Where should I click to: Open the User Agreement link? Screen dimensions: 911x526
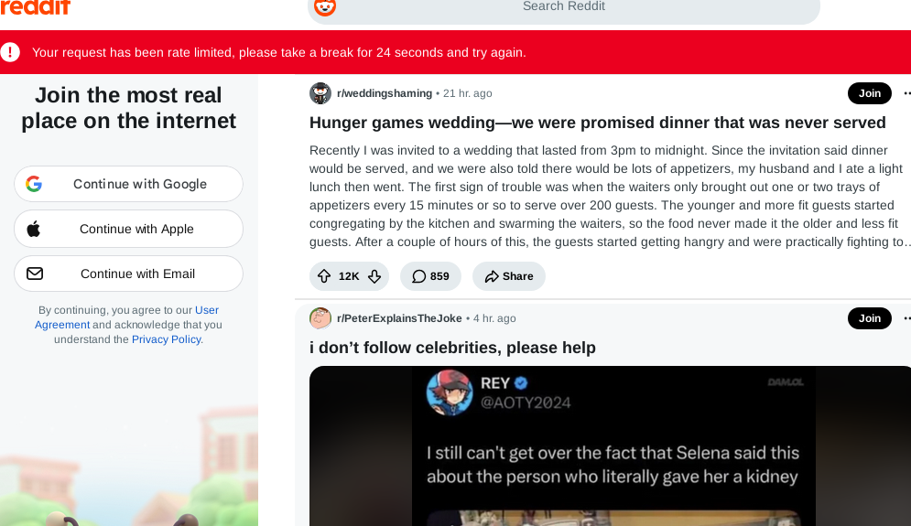(x=126, y=317)
